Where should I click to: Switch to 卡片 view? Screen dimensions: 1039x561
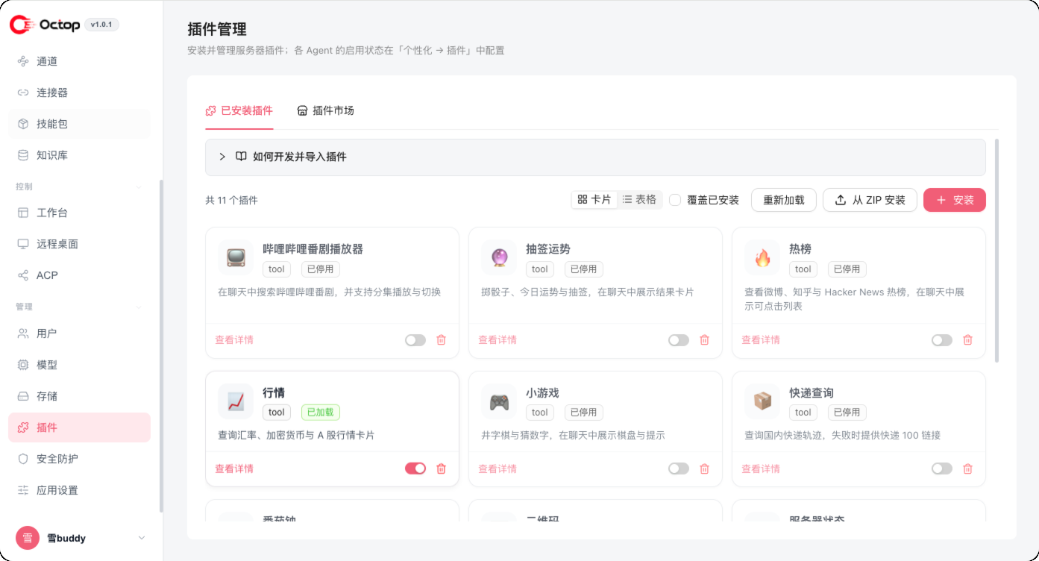(x=594, y=200)
